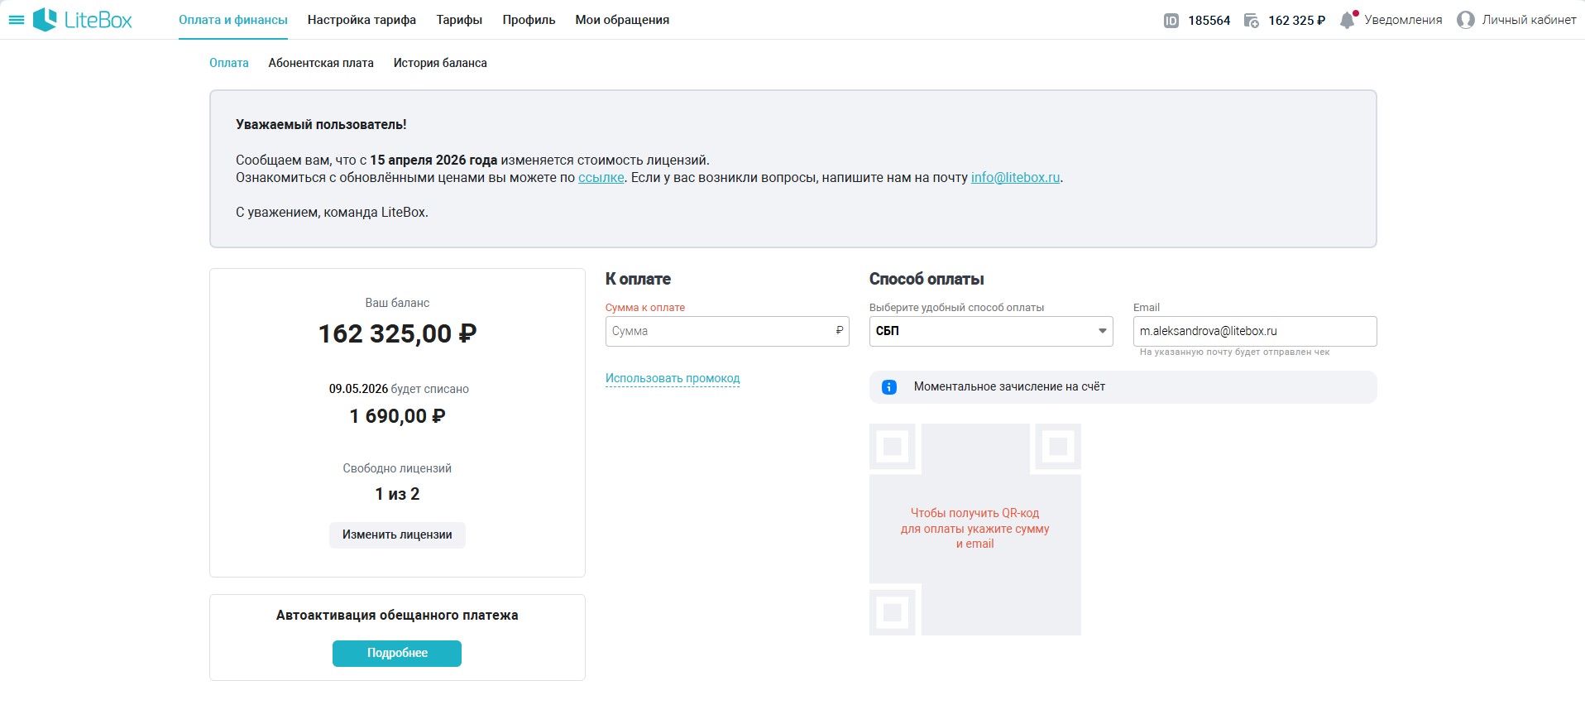
Task: Click balance amount 162 325,00 ₽
Action: point(397,333)
